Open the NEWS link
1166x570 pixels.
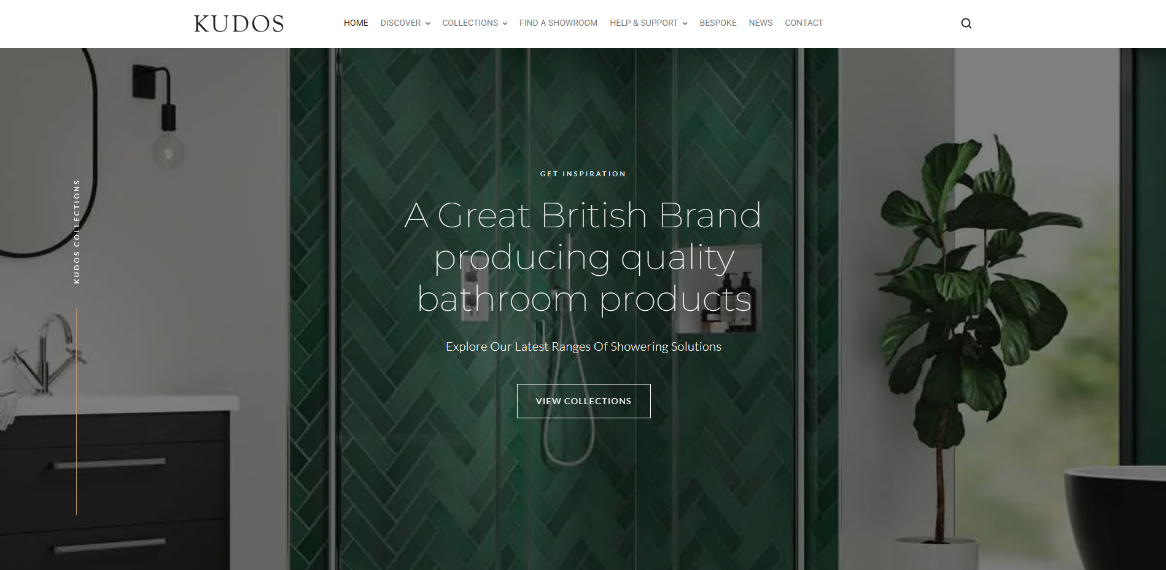click(x=760, y=23)
